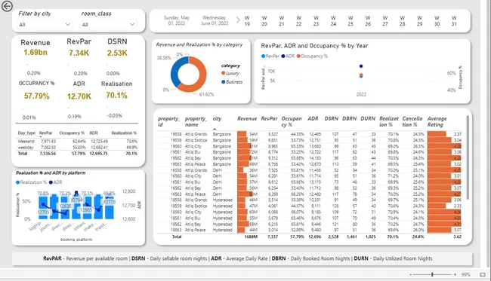491x281 pixels.
Task: Click the back arrow icon
Action: (7, 6)
